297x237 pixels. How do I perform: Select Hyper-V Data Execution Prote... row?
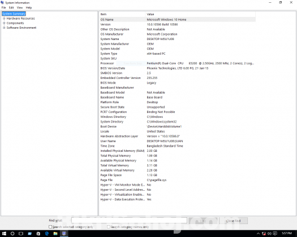coord(178,199)
